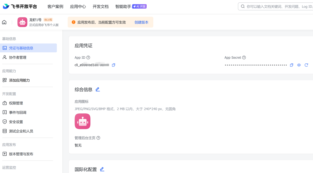
Task: Click the 管理后台主页 help icon
Action: coord(98,138)
